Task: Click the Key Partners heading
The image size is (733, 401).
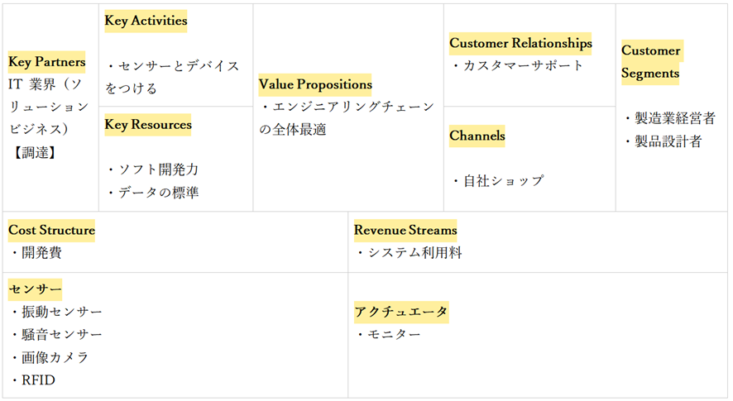Action: coord(47,61)
